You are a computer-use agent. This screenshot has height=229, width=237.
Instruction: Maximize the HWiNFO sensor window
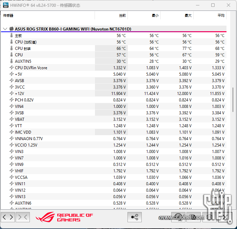213,5
